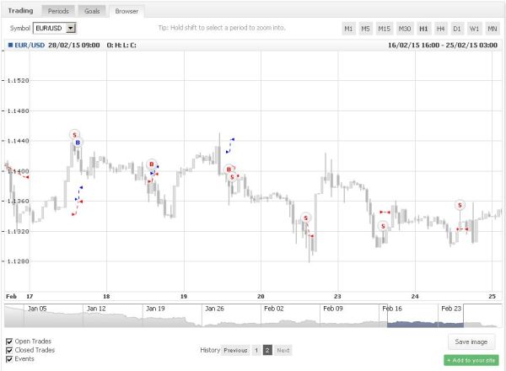Click the blue B buy marker on Feb 17
Viewport: 506px width, 371px height.
(78, 143)
